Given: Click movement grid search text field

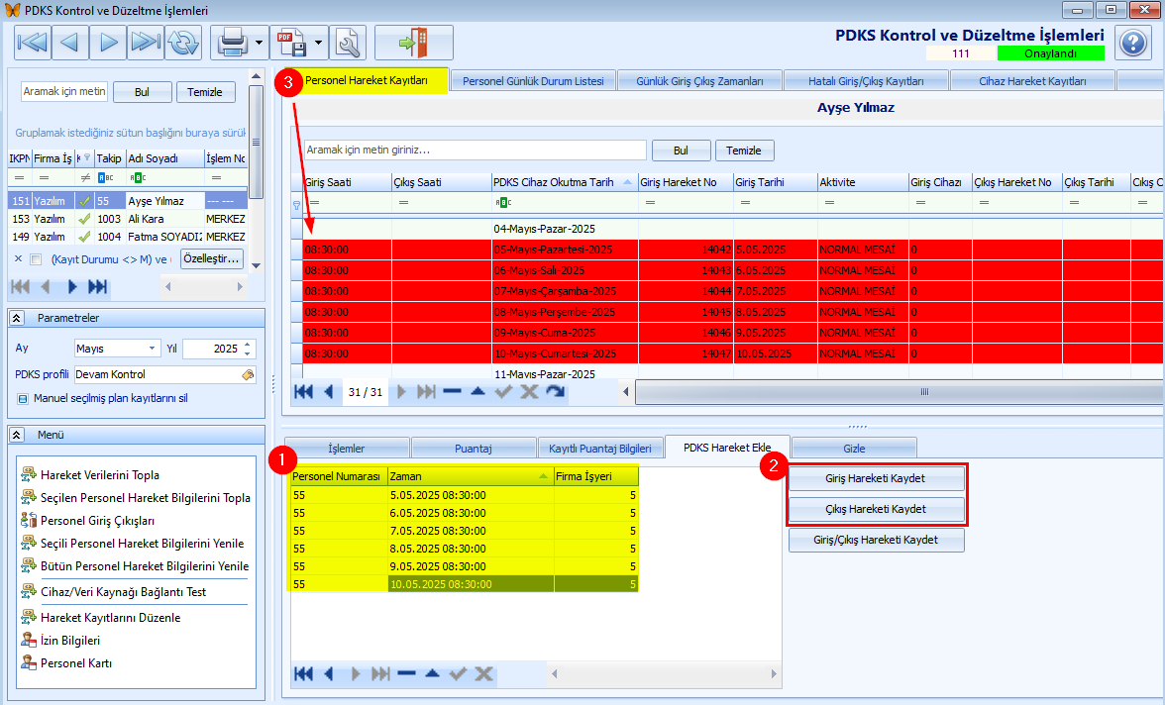Looking at the screenshot, I should point(475,150).
